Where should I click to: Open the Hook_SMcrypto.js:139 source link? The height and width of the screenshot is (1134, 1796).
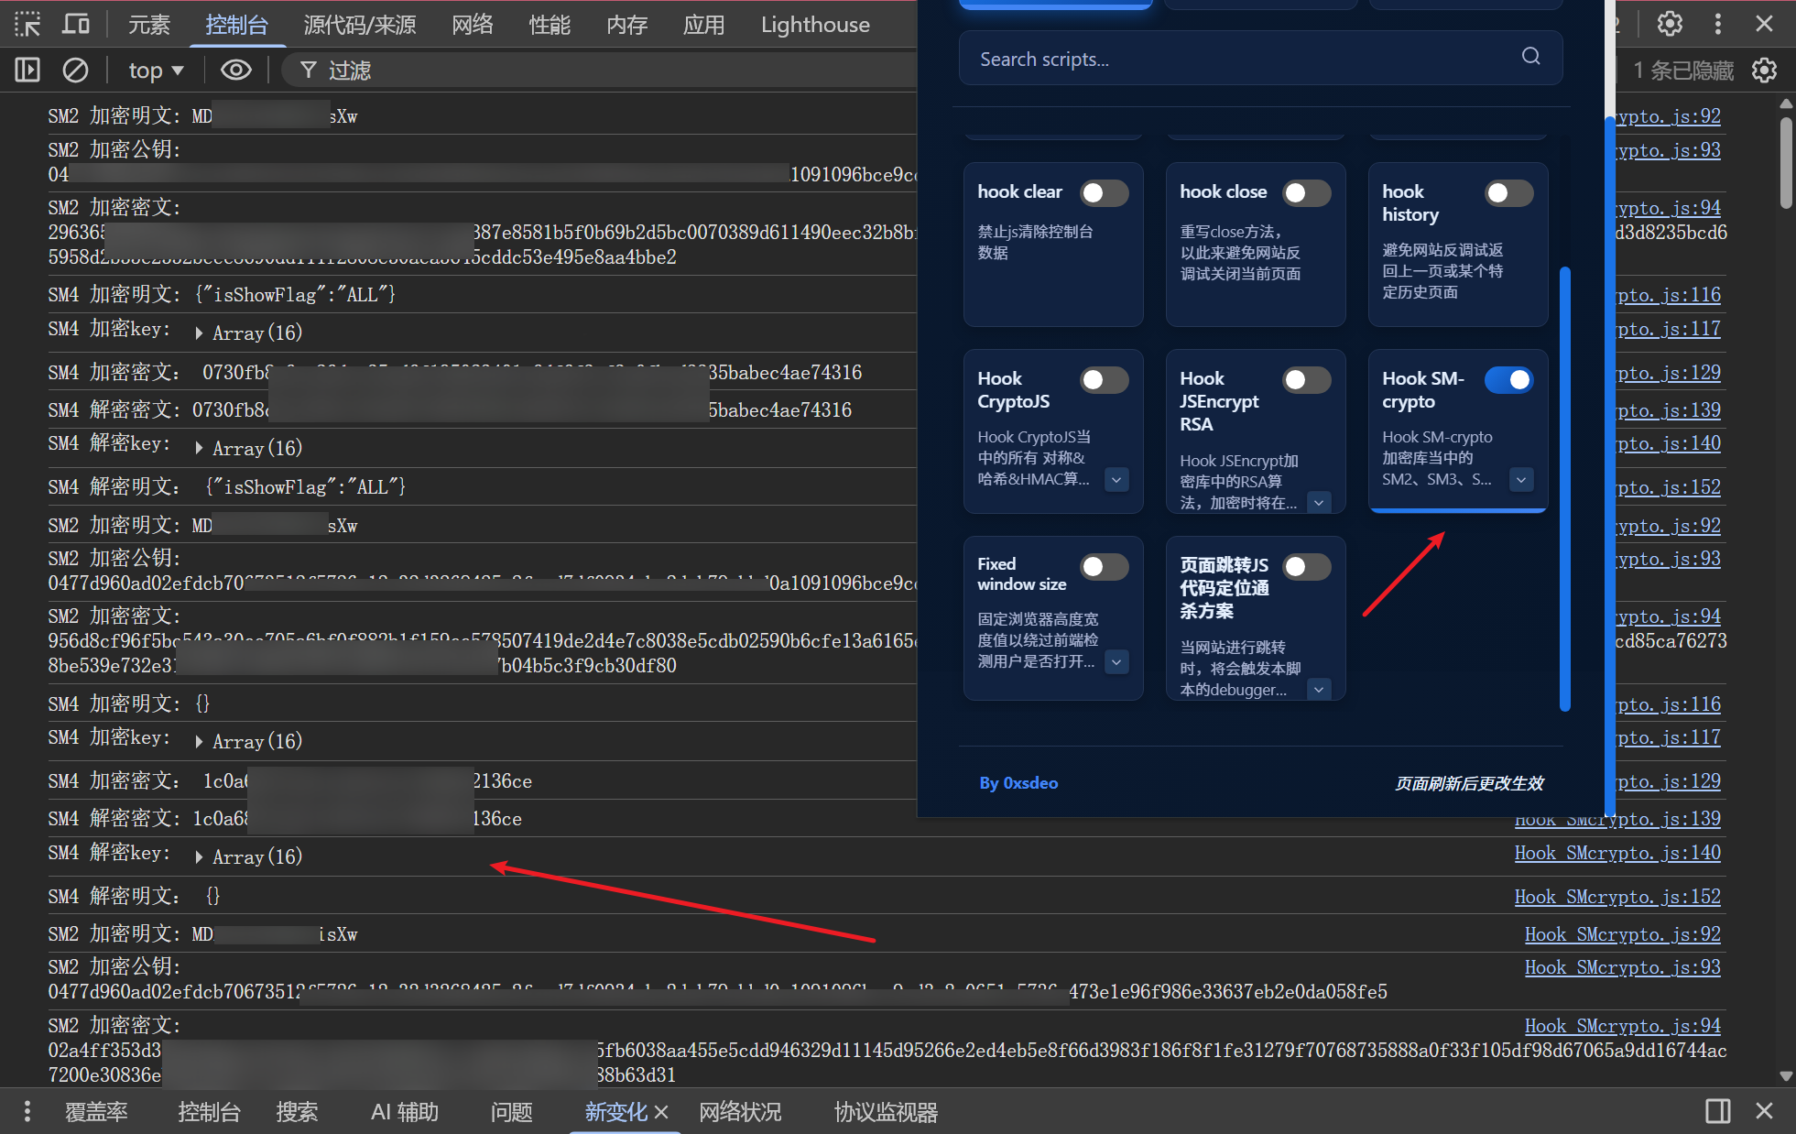click(1617, 819)
